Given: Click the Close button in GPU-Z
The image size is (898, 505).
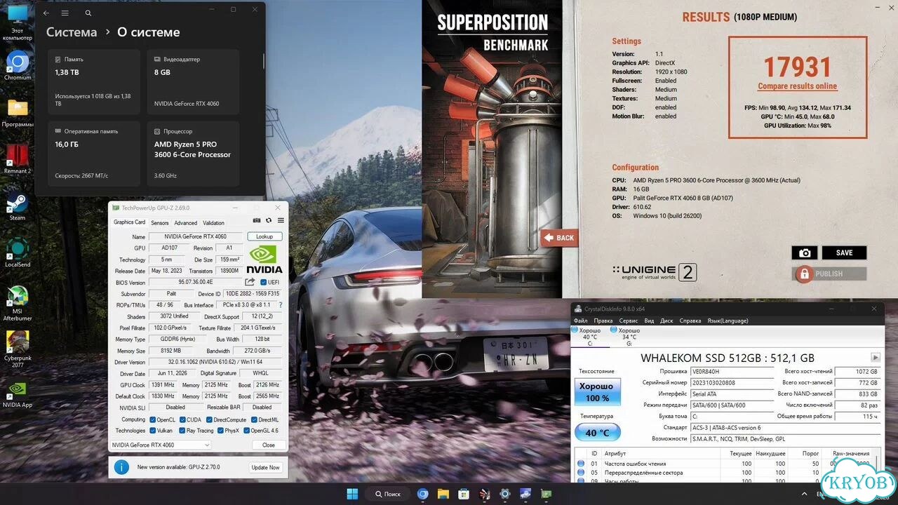Looking at the screenshot, I should coord(269,445).
